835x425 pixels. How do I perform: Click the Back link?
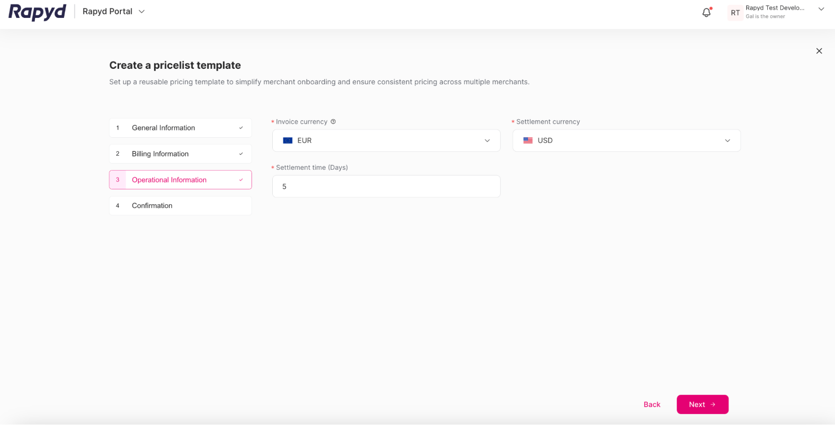pyautogui.click(x=652, y=404)
